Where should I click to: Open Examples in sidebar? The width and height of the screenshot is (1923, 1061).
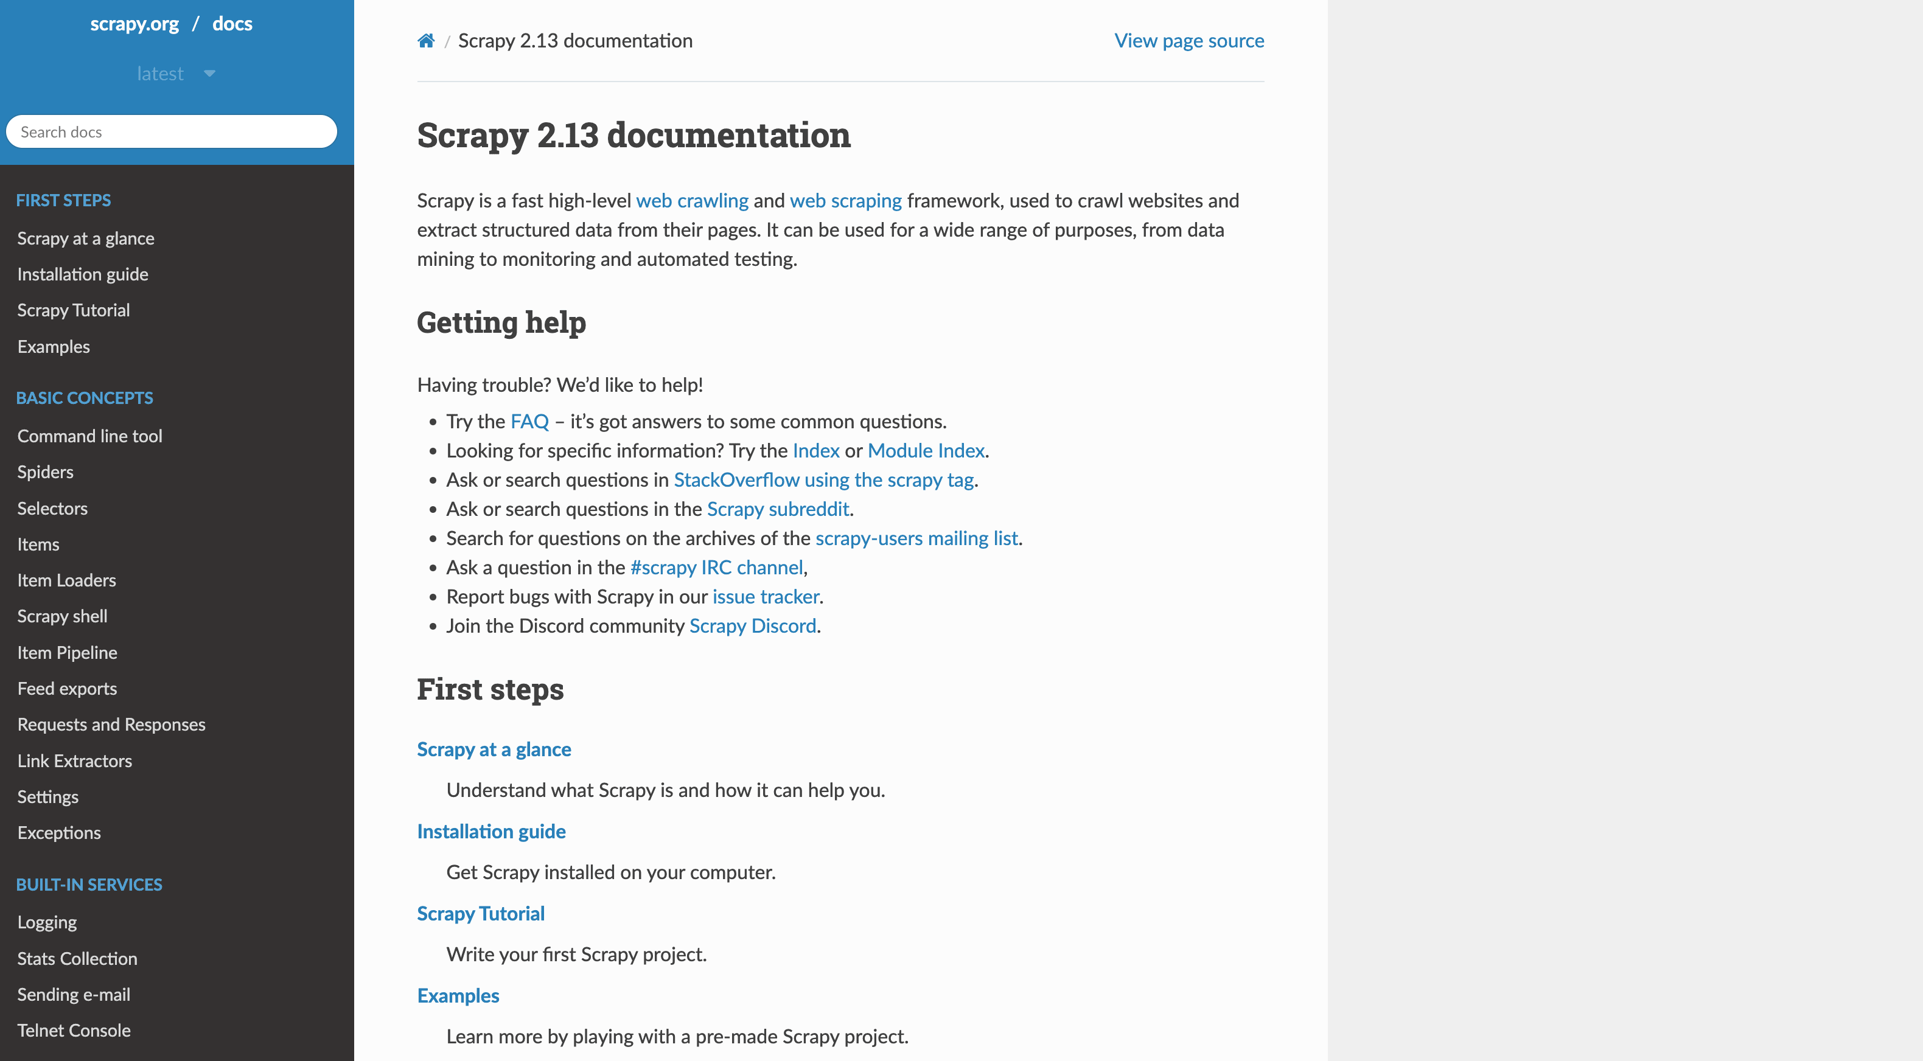(54, 346)
